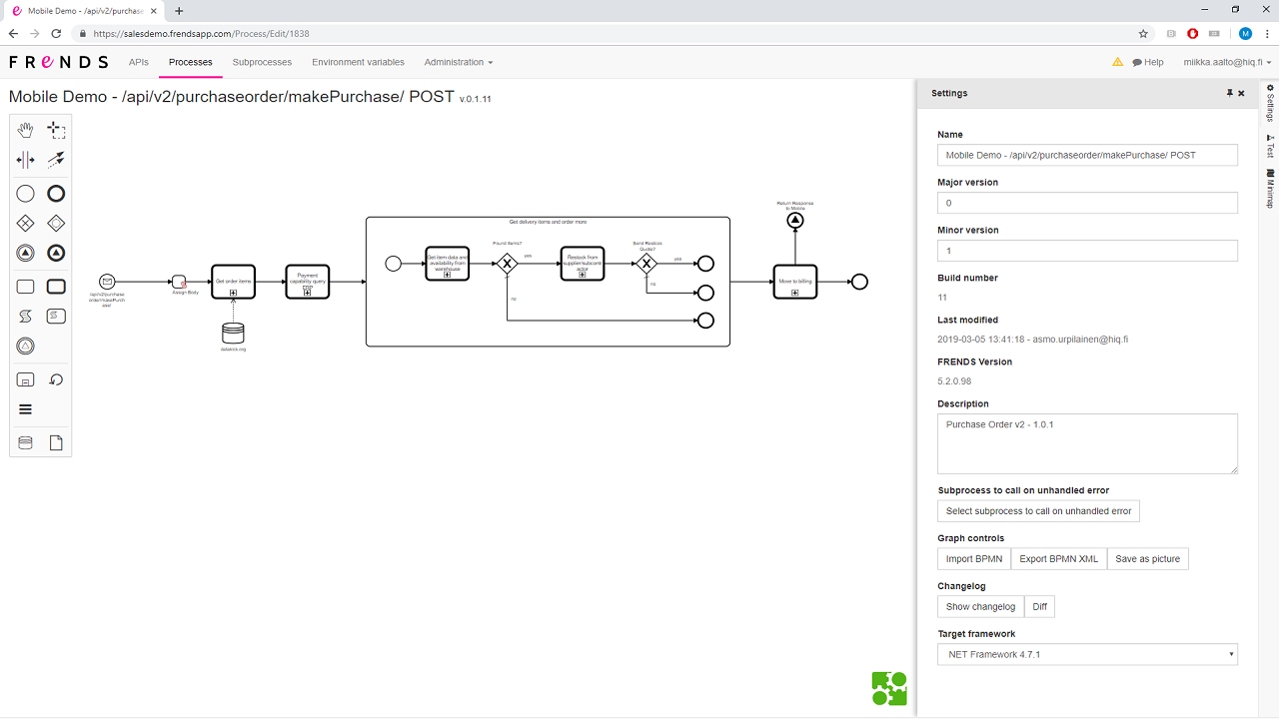
Task: Click the Import BPMN button
Action: click(974, 559)
